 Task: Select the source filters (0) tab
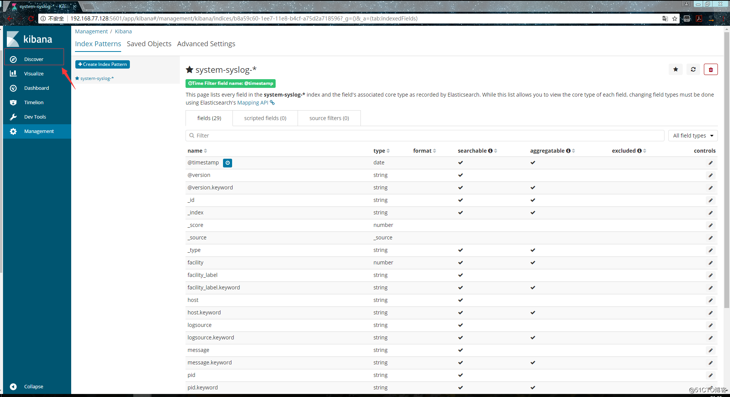pos(329,118)
